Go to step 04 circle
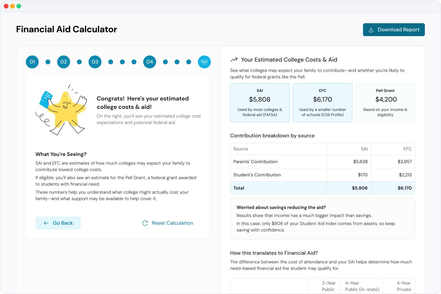The image size is (441, 294). click(x=150, y=62)
